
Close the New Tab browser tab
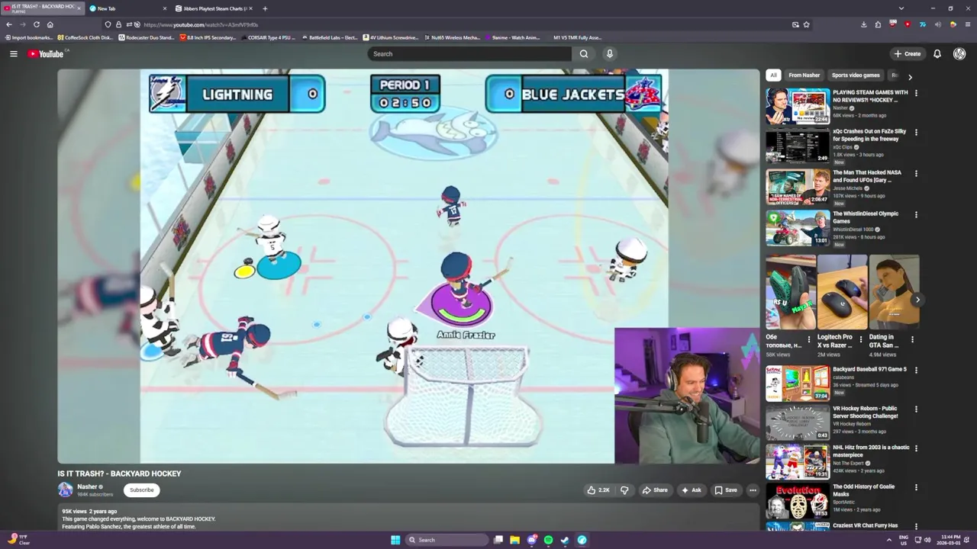(x=164, y=8)
